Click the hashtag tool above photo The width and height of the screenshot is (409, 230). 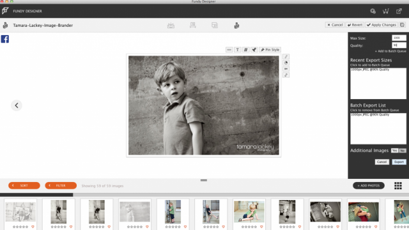pos(245,50)
